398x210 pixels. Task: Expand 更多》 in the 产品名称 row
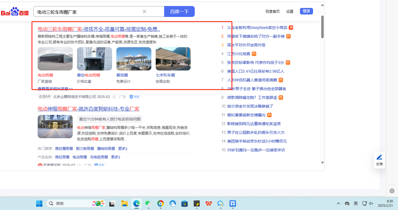(x=116, y=157)
